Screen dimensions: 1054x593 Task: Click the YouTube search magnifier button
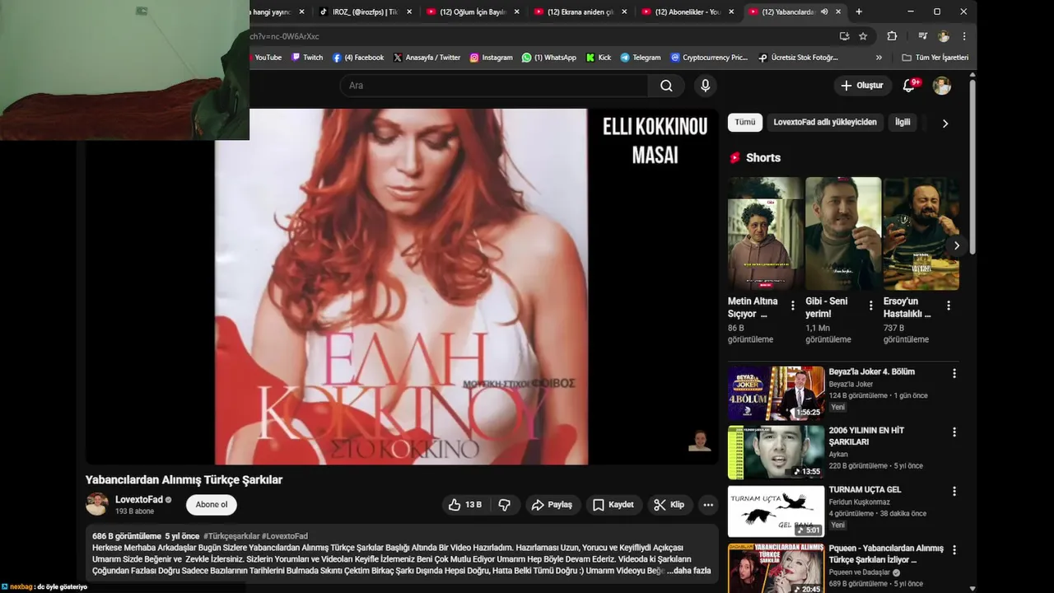(666, 86)
